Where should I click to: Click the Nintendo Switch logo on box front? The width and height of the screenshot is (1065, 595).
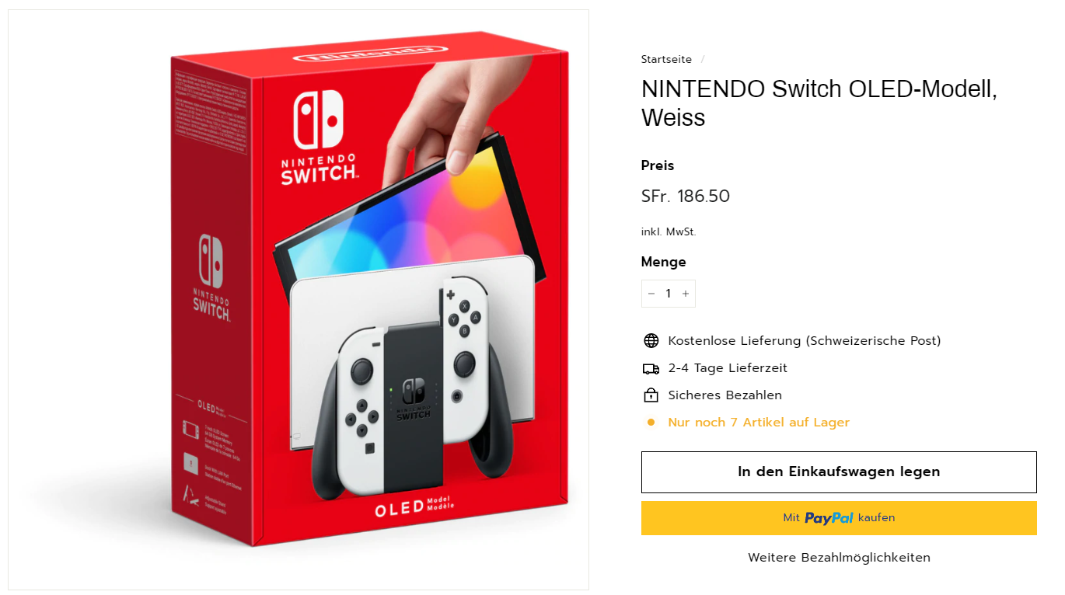coord(319,138)
